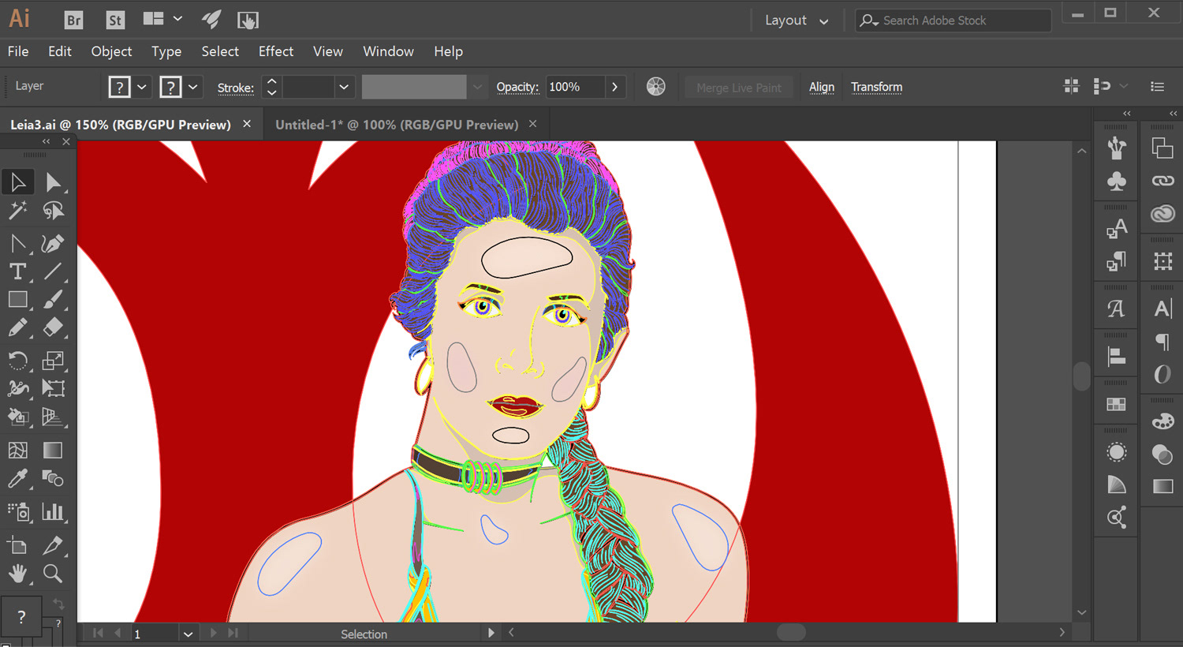Activate the Artboard tool
The width and height of the screenshot is (1183, 647).
pyautogui.click(x=18, y=545)
